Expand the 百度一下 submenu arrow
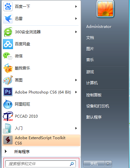This screenshot has width=130, height=168. click(x=76, y=7)
